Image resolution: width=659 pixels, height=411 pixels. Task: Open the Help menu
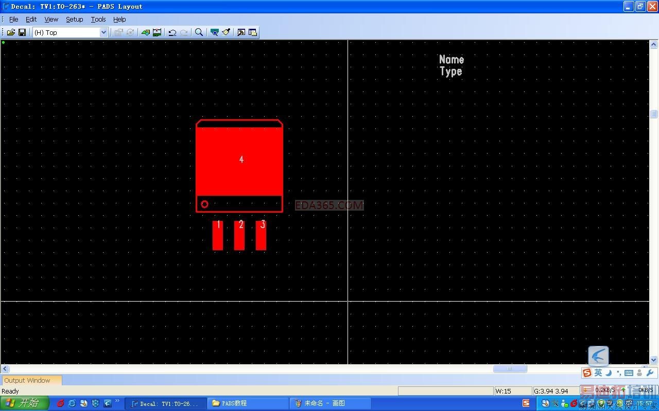tap(119, 20)
